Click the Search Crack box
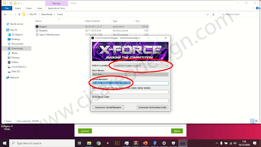The height and width of the screenshot is (147, 261). pos(238,15)
